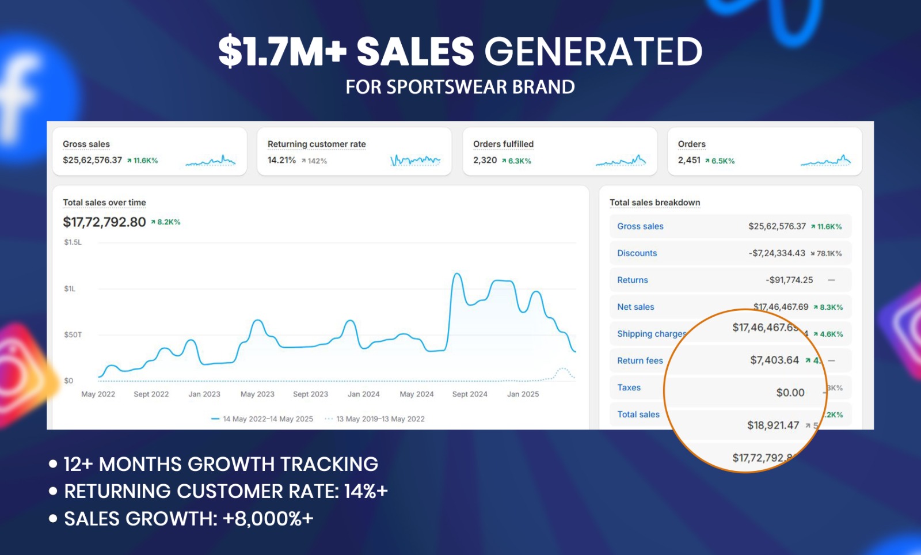This screenshot has height=555, width=921.
Task: Click the sparkline in the Orders card
Action: (x=826, y=160)
